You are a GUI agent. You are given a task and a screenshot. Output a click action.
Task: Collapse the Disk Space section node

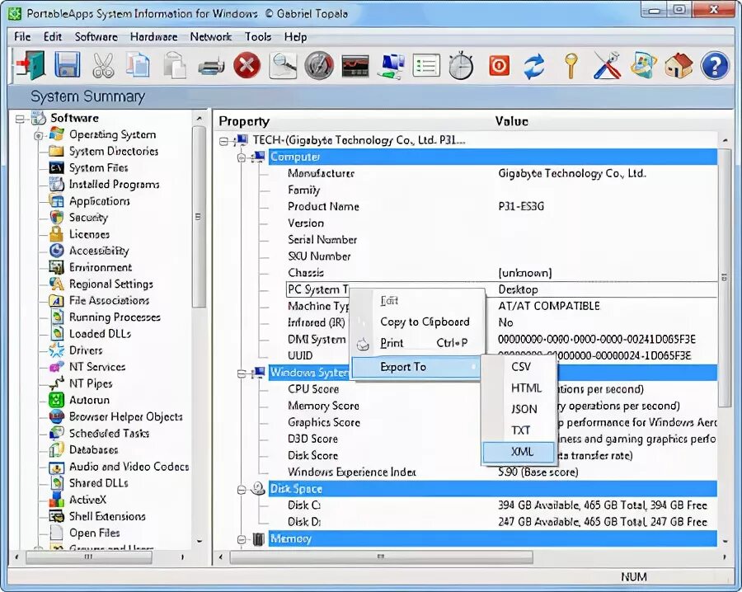pyautogui.click(x=242, y=489)
